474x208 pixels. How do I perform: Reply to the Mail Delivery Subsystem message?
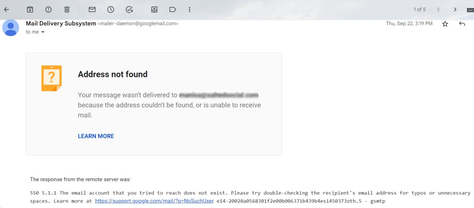click(462, 24)
